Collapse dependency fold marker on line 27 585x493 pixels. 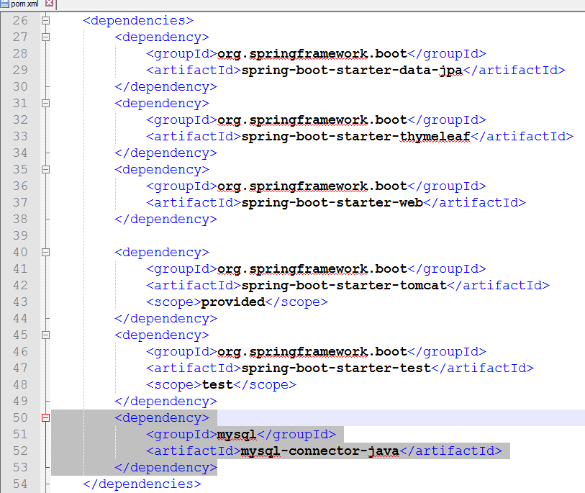click(x=45, y=37)
